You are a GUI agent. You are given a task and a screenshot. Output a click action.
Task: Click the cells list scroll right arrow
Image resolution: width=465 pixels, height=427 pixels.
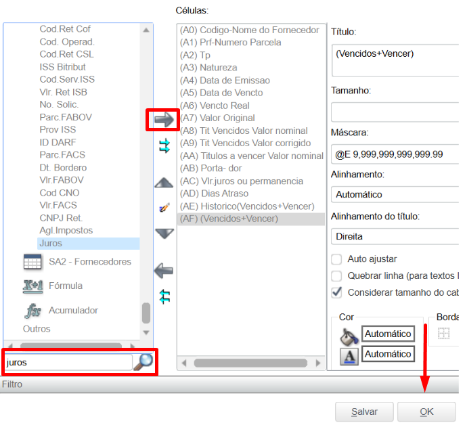coord(318,363)
